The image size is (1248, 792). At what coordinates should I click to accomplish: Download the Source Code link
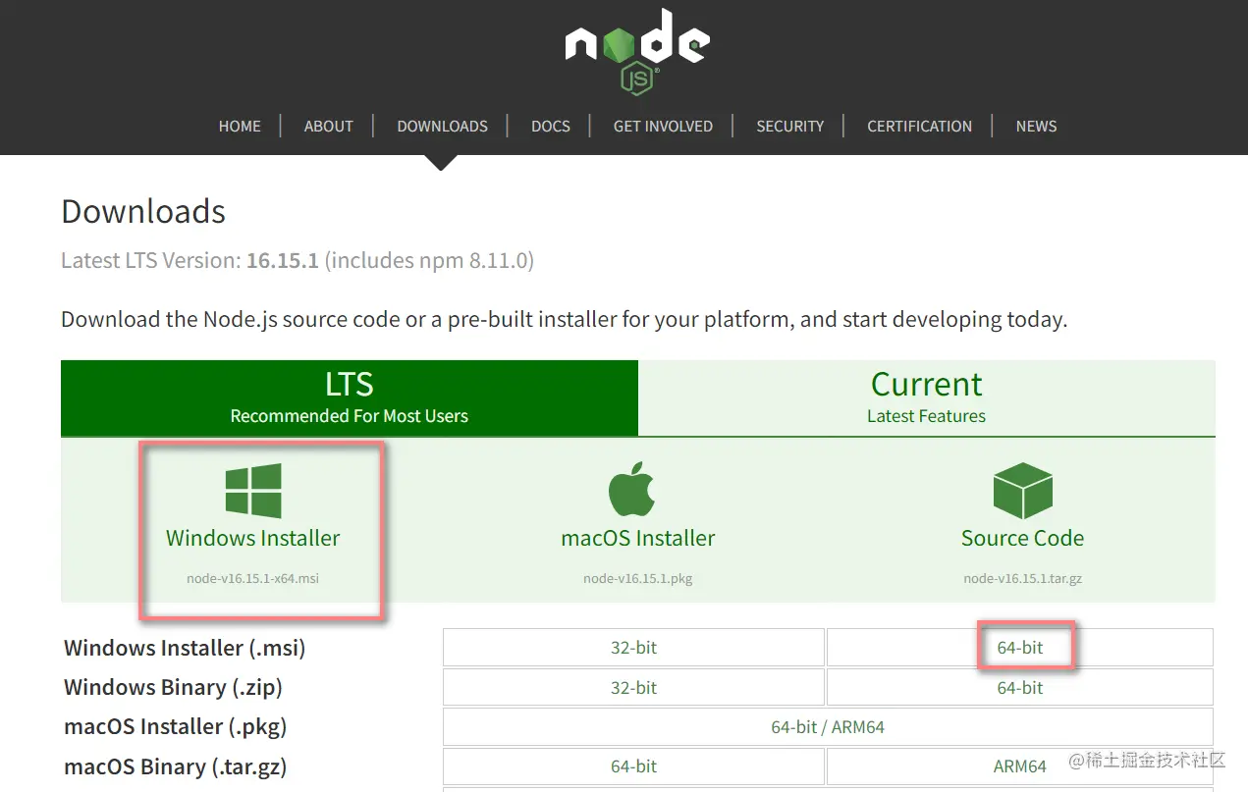coord(1022,538)
